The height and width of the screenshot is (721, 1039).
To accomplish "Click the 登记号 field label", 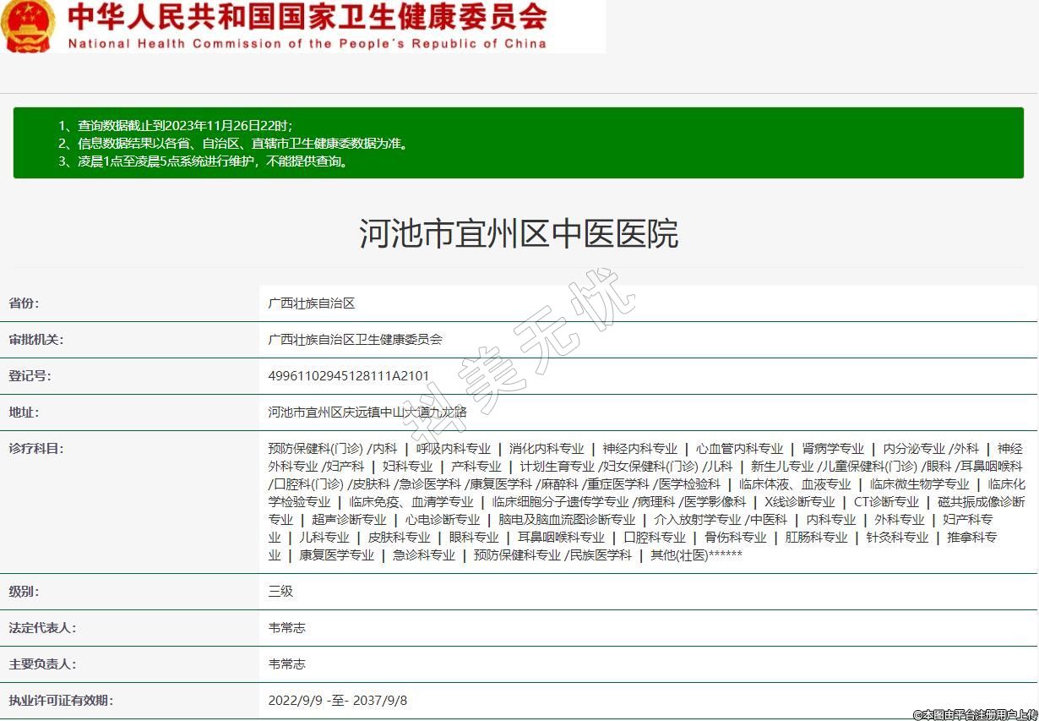I will point(30,376).
